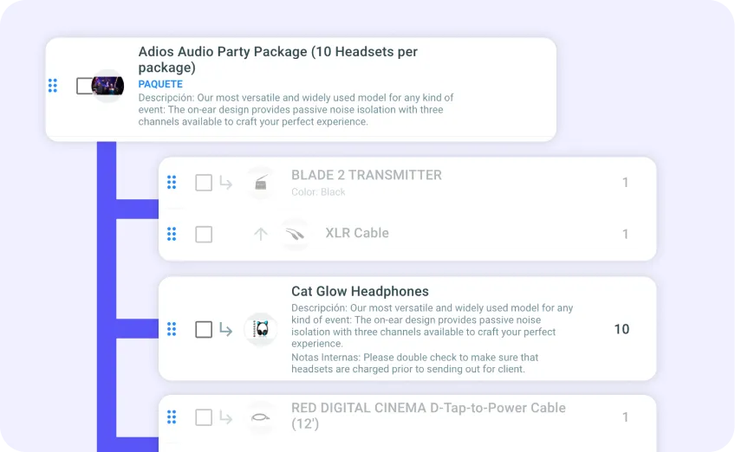
Task: Click quantity 10 for Cat Glow Headphones
Action: pyautogui.click(x=621, y=329)
